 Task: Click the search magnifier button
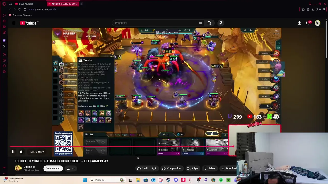pos(209,23)
